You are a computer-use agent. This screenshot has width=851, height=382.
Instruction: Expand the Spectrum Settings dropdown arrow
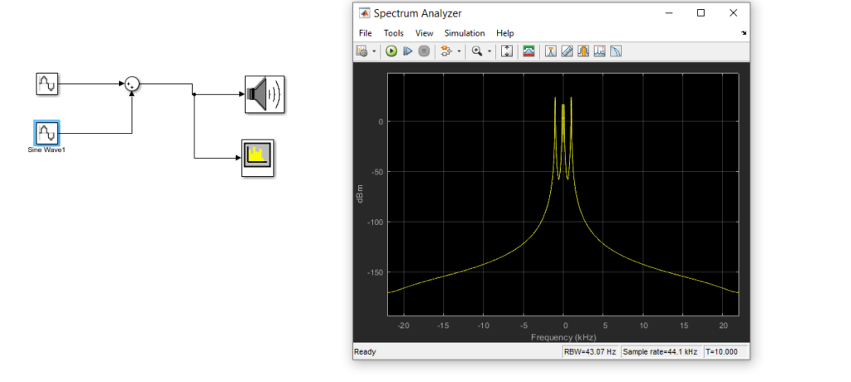[x=374, y=51]
